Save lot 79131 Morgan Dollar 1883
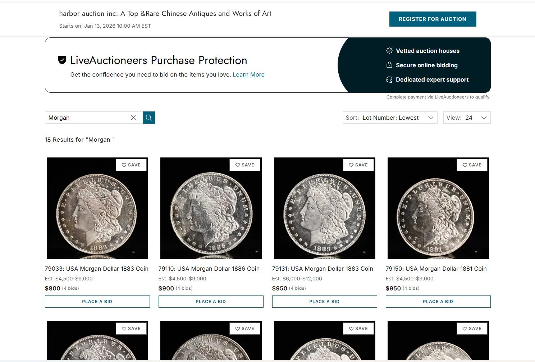 click(358, 165)
